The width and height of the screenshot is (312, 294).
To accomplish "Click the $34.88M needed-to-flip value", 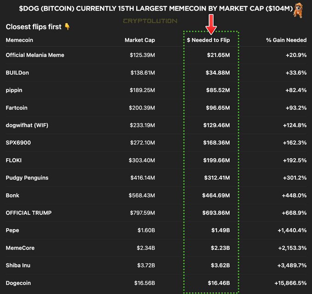I will tap(217, 73).
